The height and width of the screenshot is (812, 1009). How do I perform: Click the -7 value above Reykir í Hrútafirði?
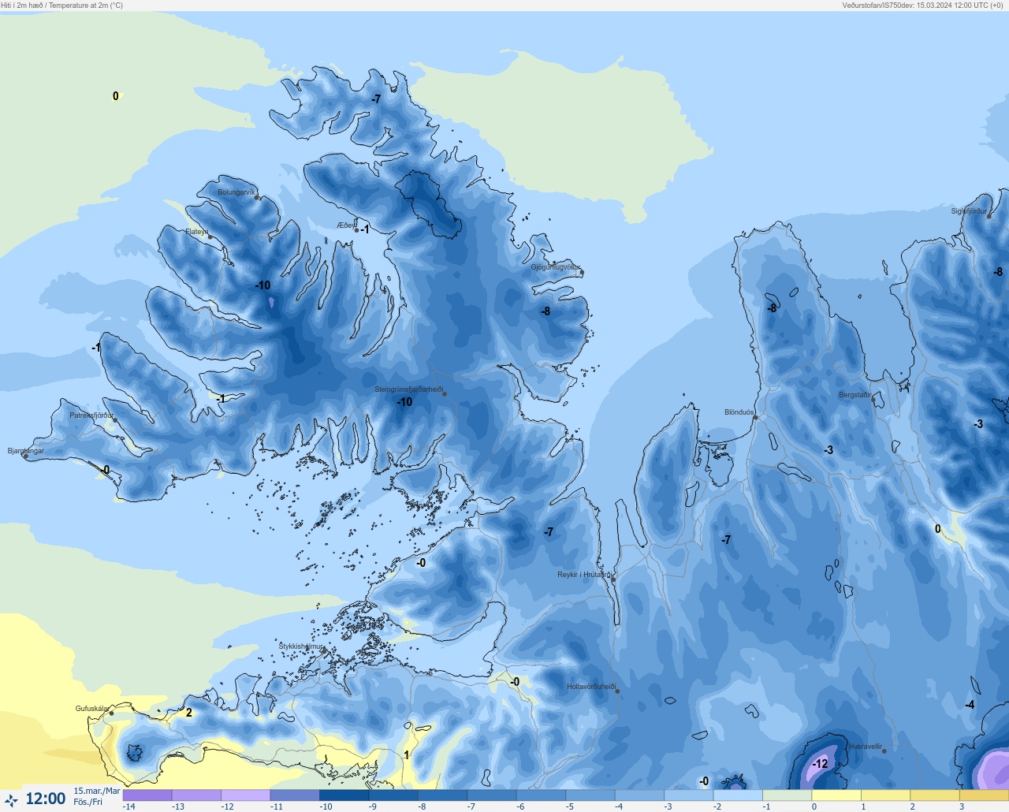click(x=549, y=532)
